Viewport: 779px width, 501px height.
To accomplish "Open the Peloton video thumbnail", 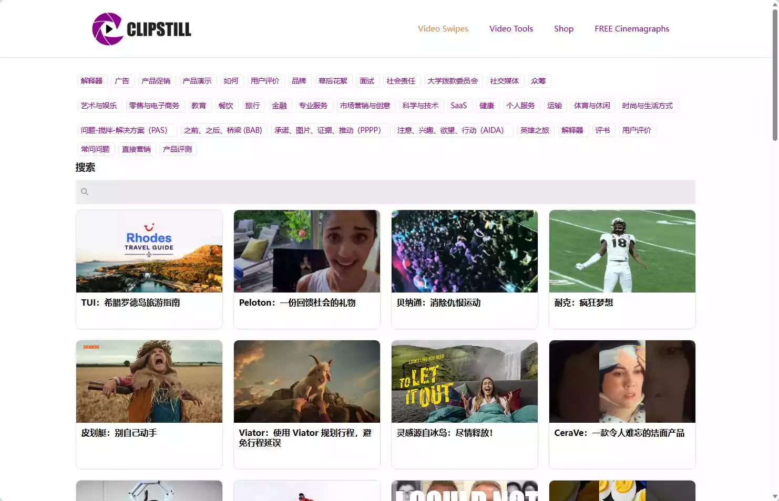I will tap(307, 251).
